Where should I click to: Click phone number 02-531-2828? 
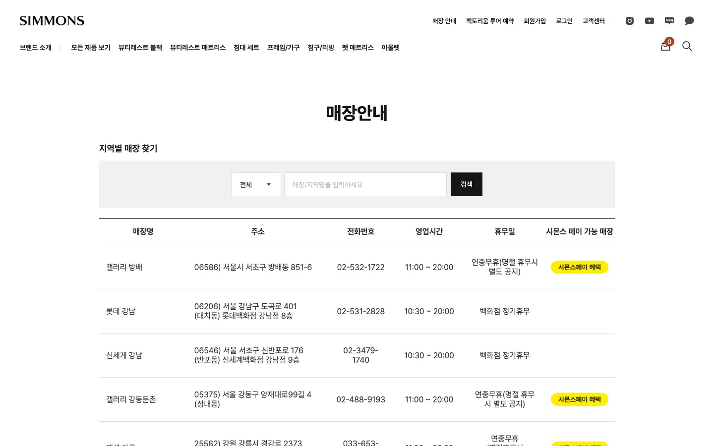(361, 311)
